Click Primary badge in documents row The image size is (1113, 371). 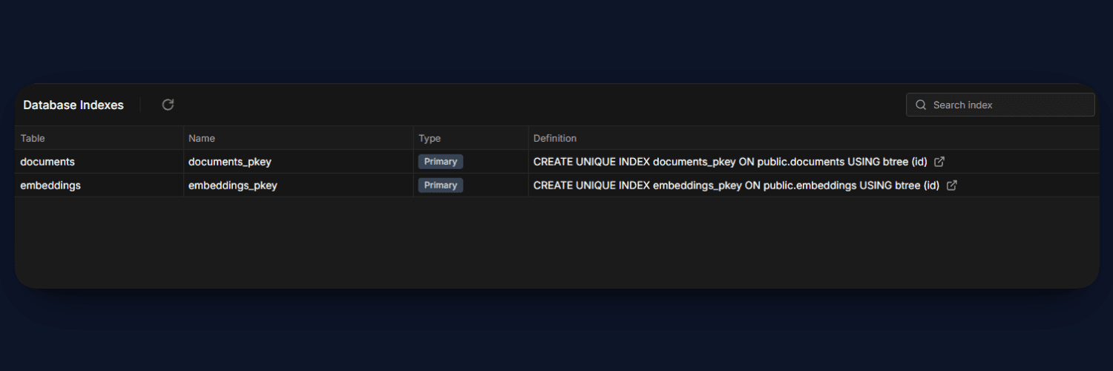point(441,162)
